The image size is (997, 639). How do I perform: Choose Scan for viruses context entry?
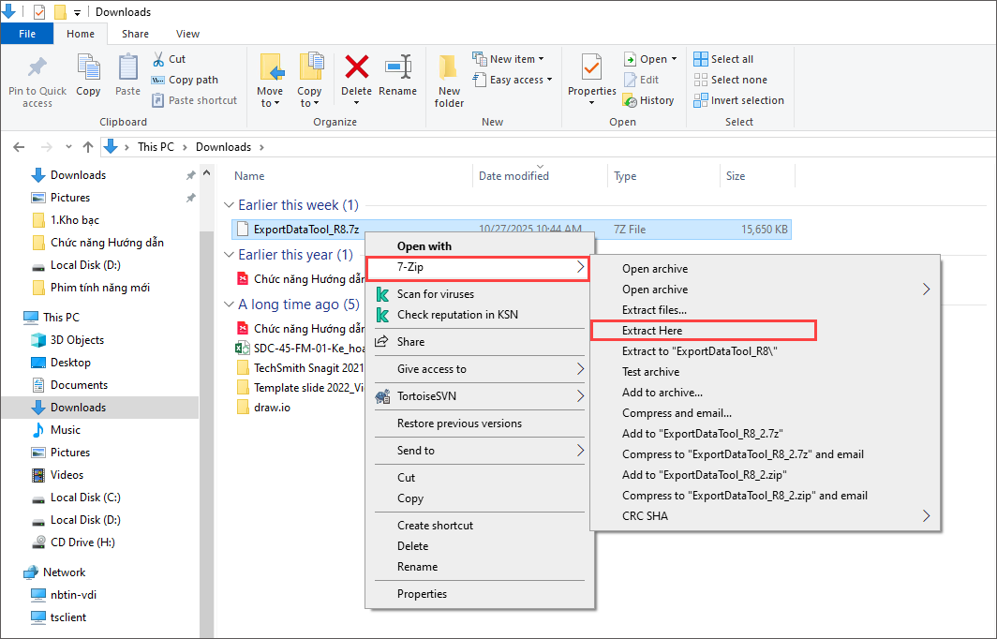(435, 294)
